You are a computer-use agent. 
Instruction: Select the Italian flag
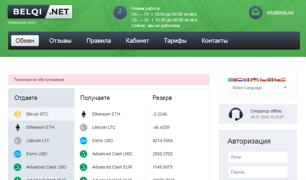tap(259, 80)
